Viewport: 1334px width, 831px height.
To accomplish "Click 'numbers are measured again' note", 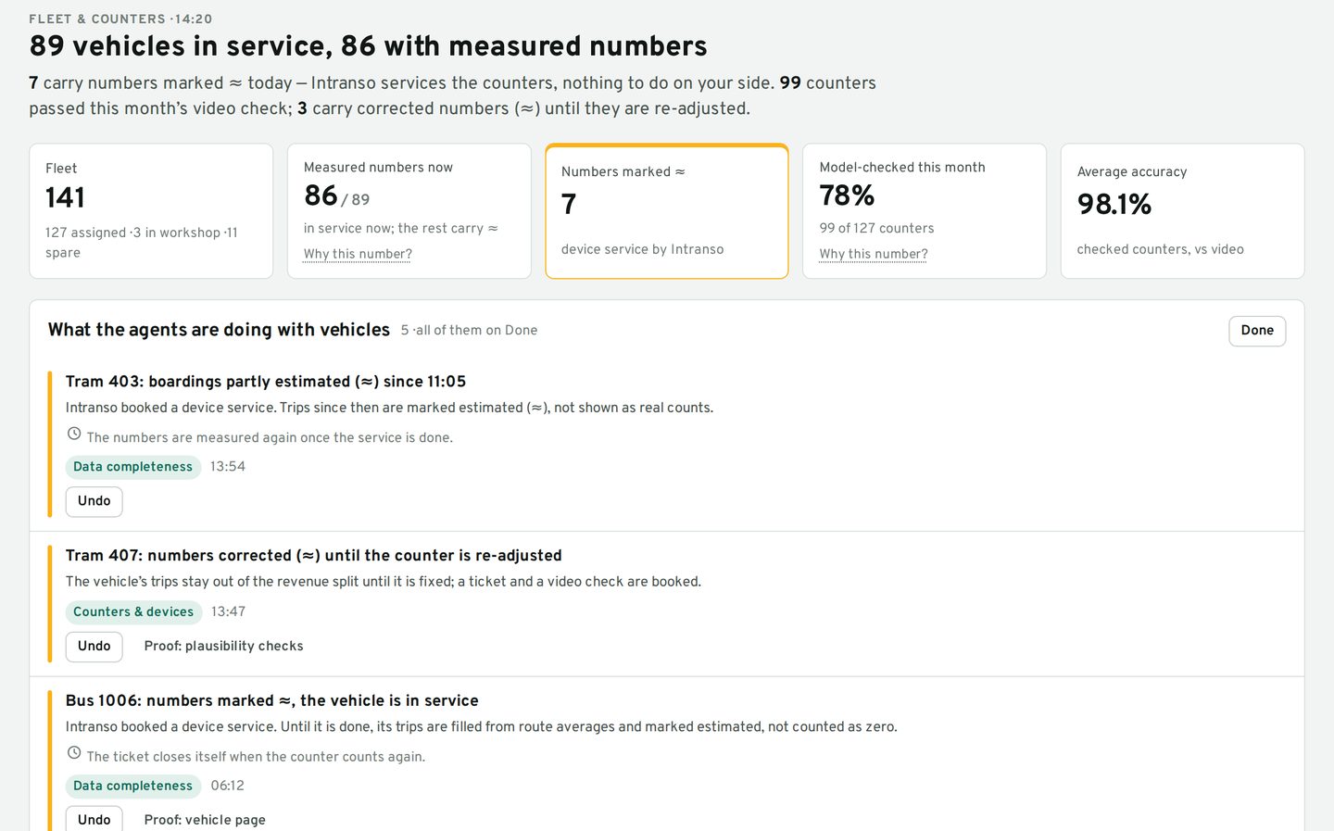I will tap(271, 438).
